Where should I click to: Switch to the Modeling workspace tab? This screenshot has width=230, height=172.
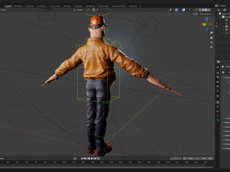coord(18,6)
